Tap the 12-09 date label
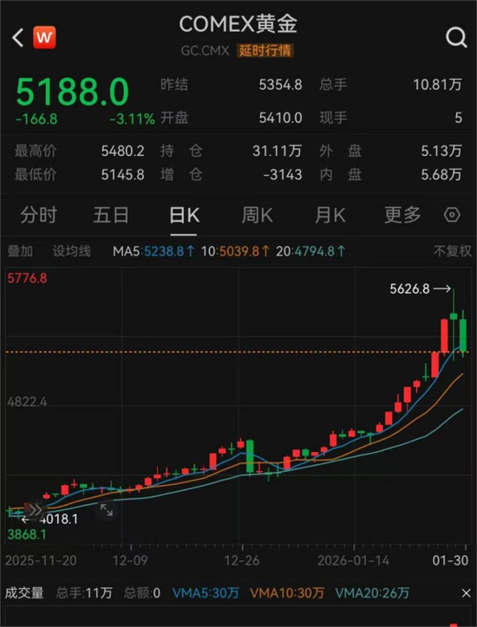 [x=130, y=560]
